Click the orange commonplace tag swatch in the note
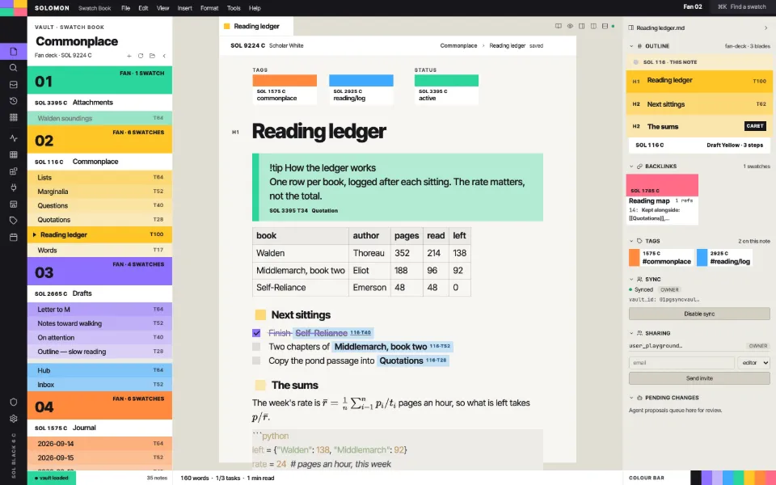Viewport: 776px width, 485px height. pyautogui.click(x=284, y=89)
